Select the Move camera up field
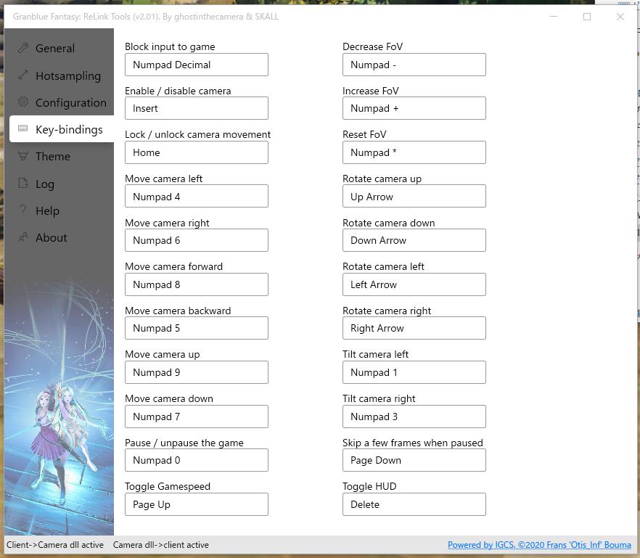Screen dimensions: 640x558 tap(197, 372)
